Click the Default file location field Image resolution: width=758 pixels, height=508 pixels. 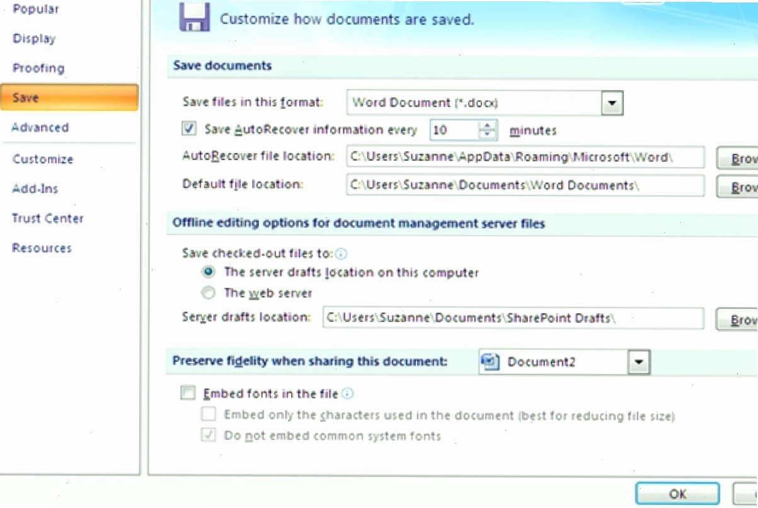(x=525, y=185)
